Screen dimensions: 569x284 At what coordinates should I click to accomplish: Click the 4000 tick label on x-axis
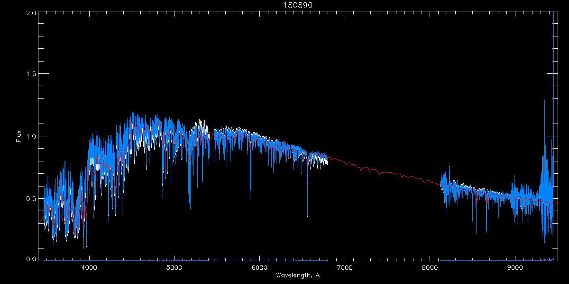tap(89, 267)
